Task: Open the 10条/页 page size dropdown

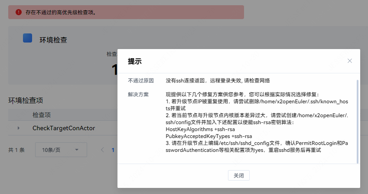Action: tap(61, 150)
